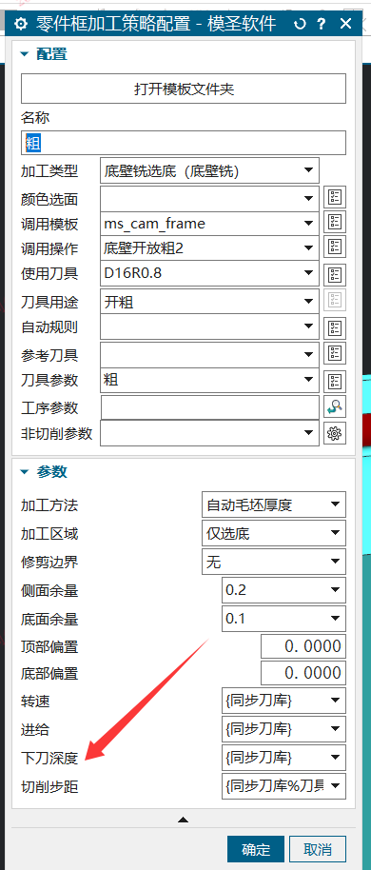Screen dimensions: 371x870
Task: Open the 非切削参数 dropdown
Action: [x=209, y=433]
